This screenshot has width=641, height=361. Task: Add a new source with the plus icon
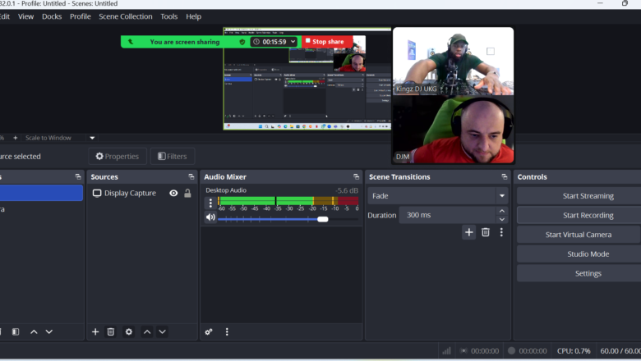coord(95,331)
